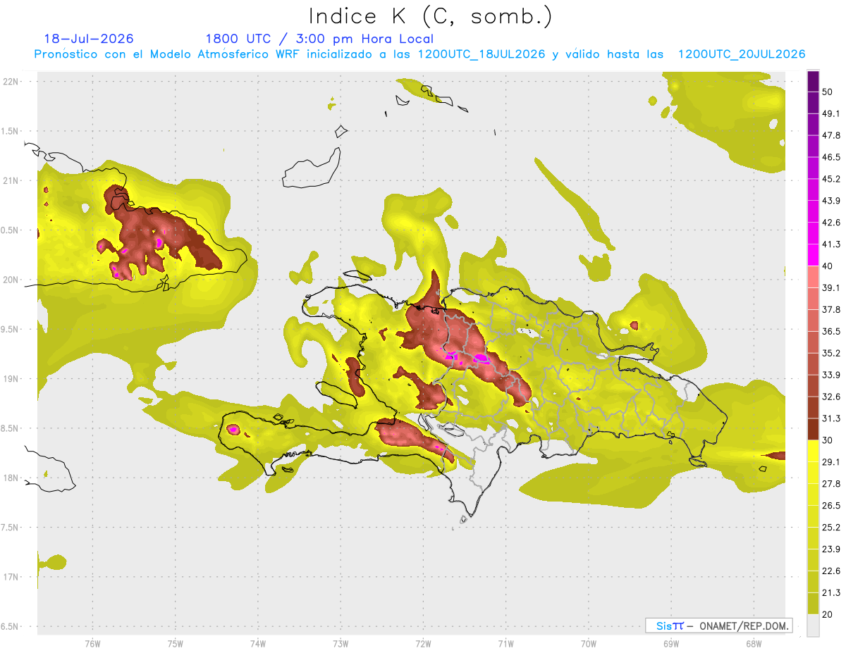The width and height of the screenshot is (846, 653).
Task: Click the color bar value '29.1'
Action: click(830, 462)
